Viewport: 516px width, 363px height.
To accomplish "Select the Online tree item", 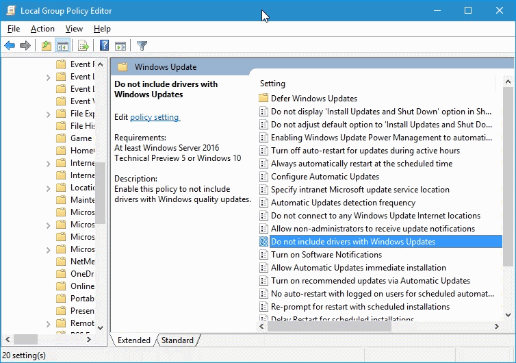I will click(82, 286).
